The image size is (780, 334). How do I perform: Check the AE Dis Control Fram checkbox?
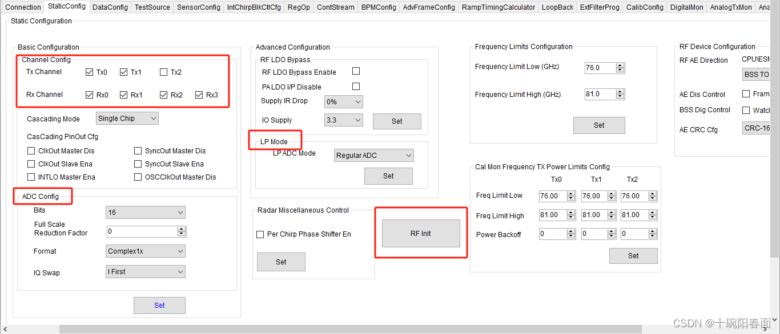click(746, 93)
